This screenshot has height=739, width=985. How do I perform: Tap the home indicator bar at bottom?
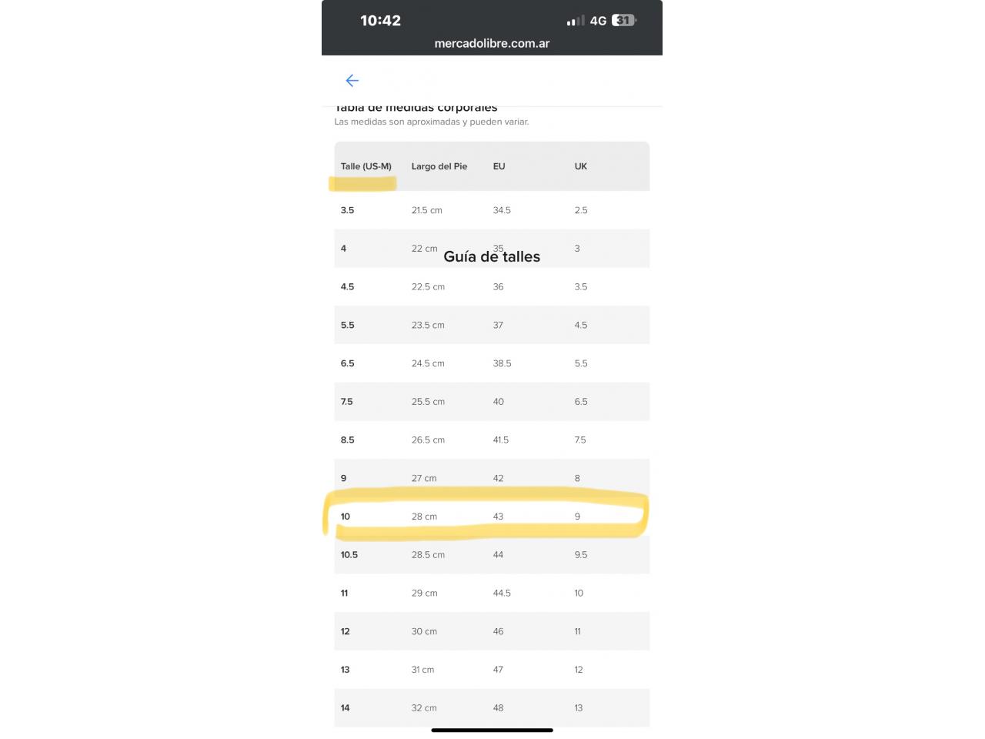tap(492, 730)
